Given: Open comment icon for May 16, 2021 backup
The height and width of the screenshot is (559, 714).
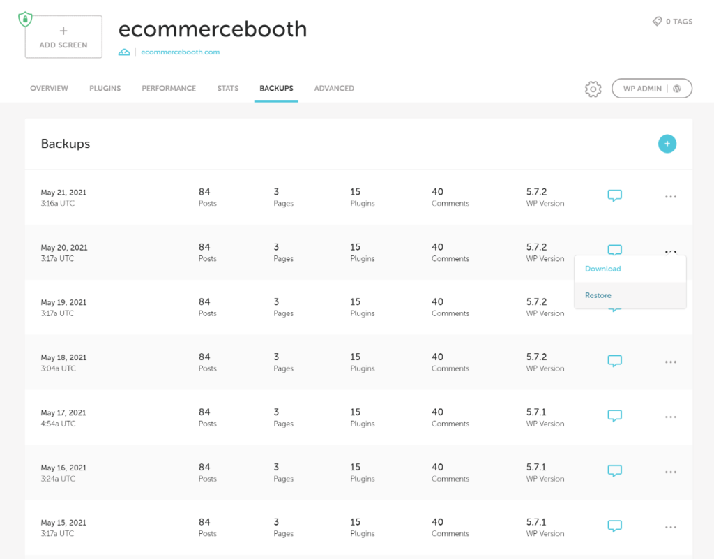Looking at the screenshot, I should pos(615,470).
